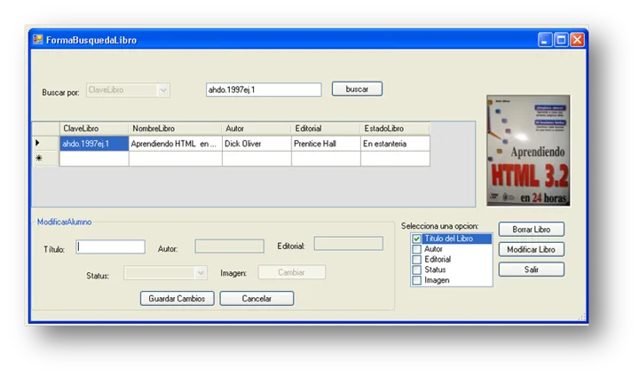The image size is (639, 376).
Task: Click Borrar Libro button
Action: 532,230
